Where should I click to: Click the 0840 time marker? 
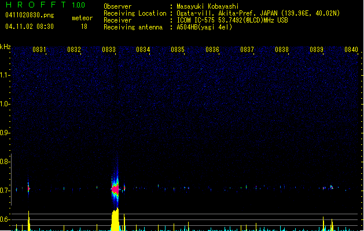point(351,50)
